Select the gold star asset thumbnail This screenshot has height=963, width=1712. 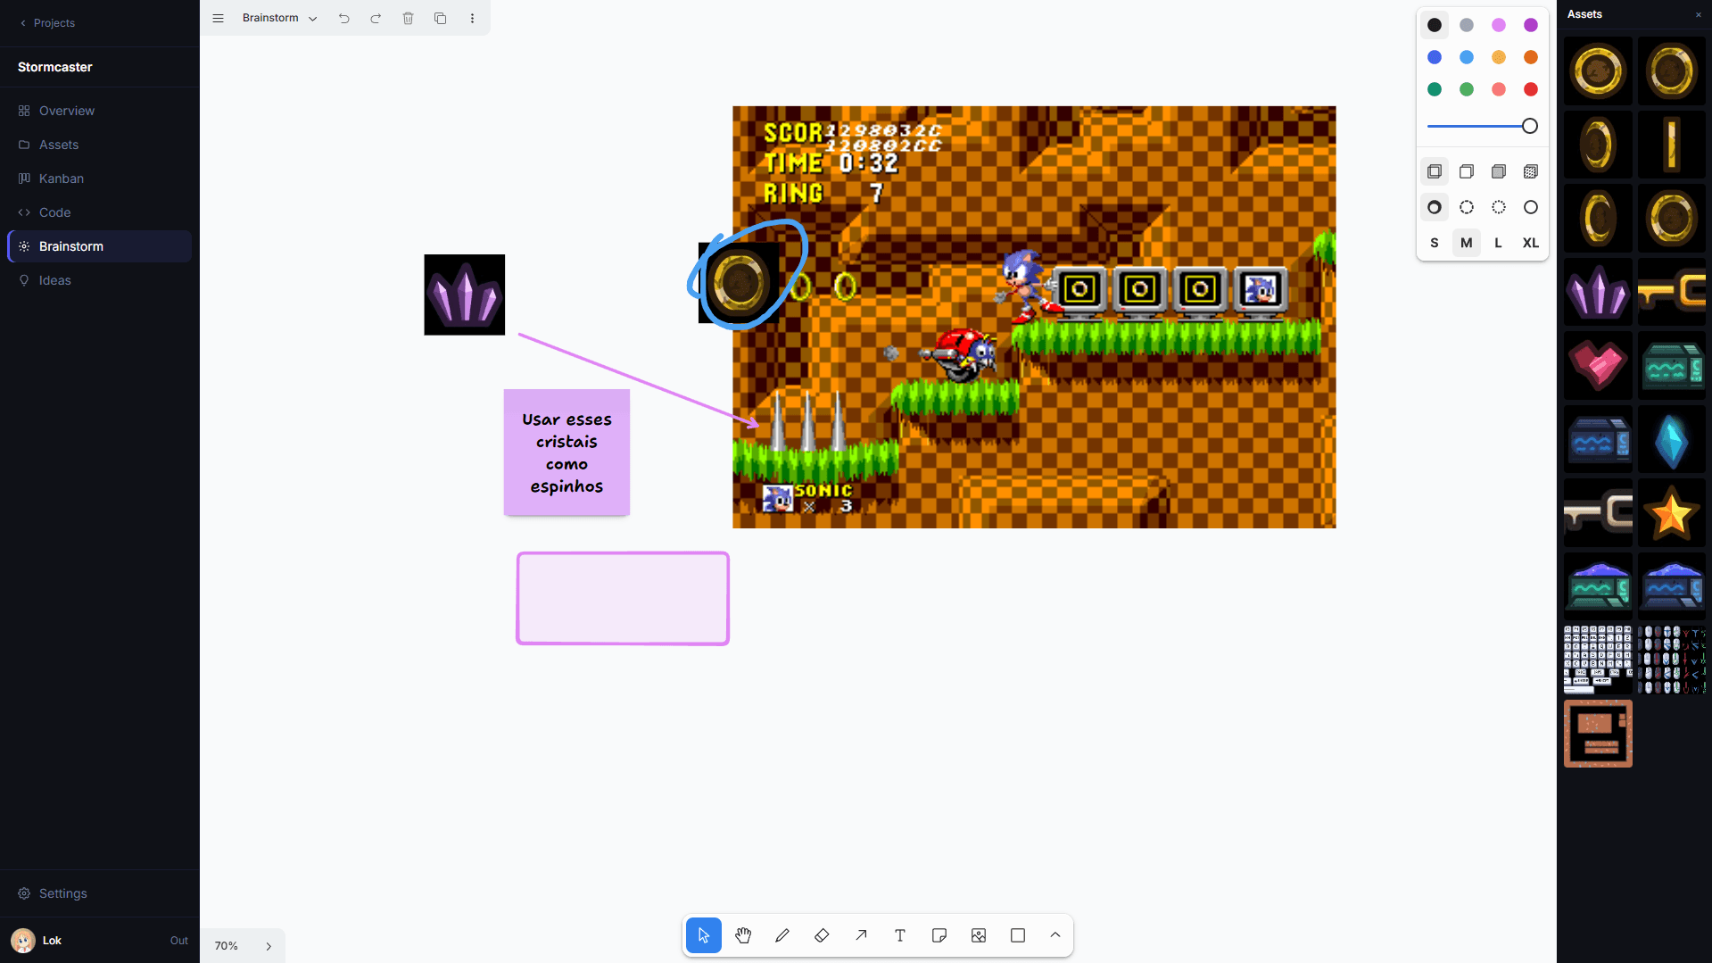click(1672, 513)
